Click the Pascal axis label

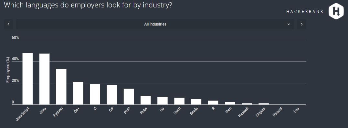tap(277, 112)
